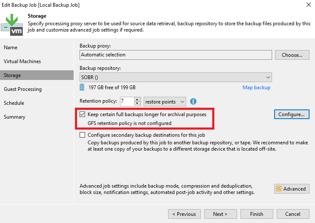
Task: Click the Veeam VM backup wizard icon
Action: click(x=12, y=24)
